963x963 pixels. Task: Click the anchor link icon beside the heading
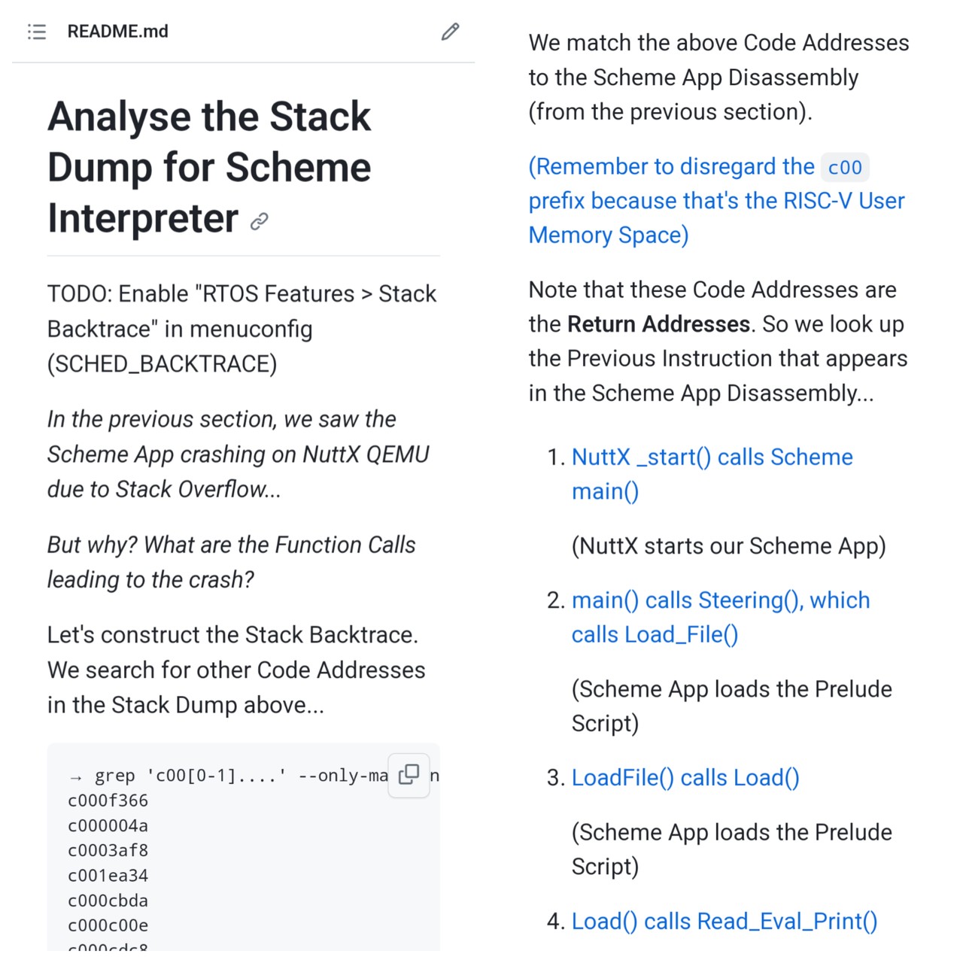point(260,221)
